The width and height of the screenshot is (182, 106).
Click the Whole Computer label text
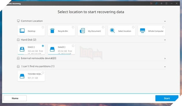pos(156,31)
